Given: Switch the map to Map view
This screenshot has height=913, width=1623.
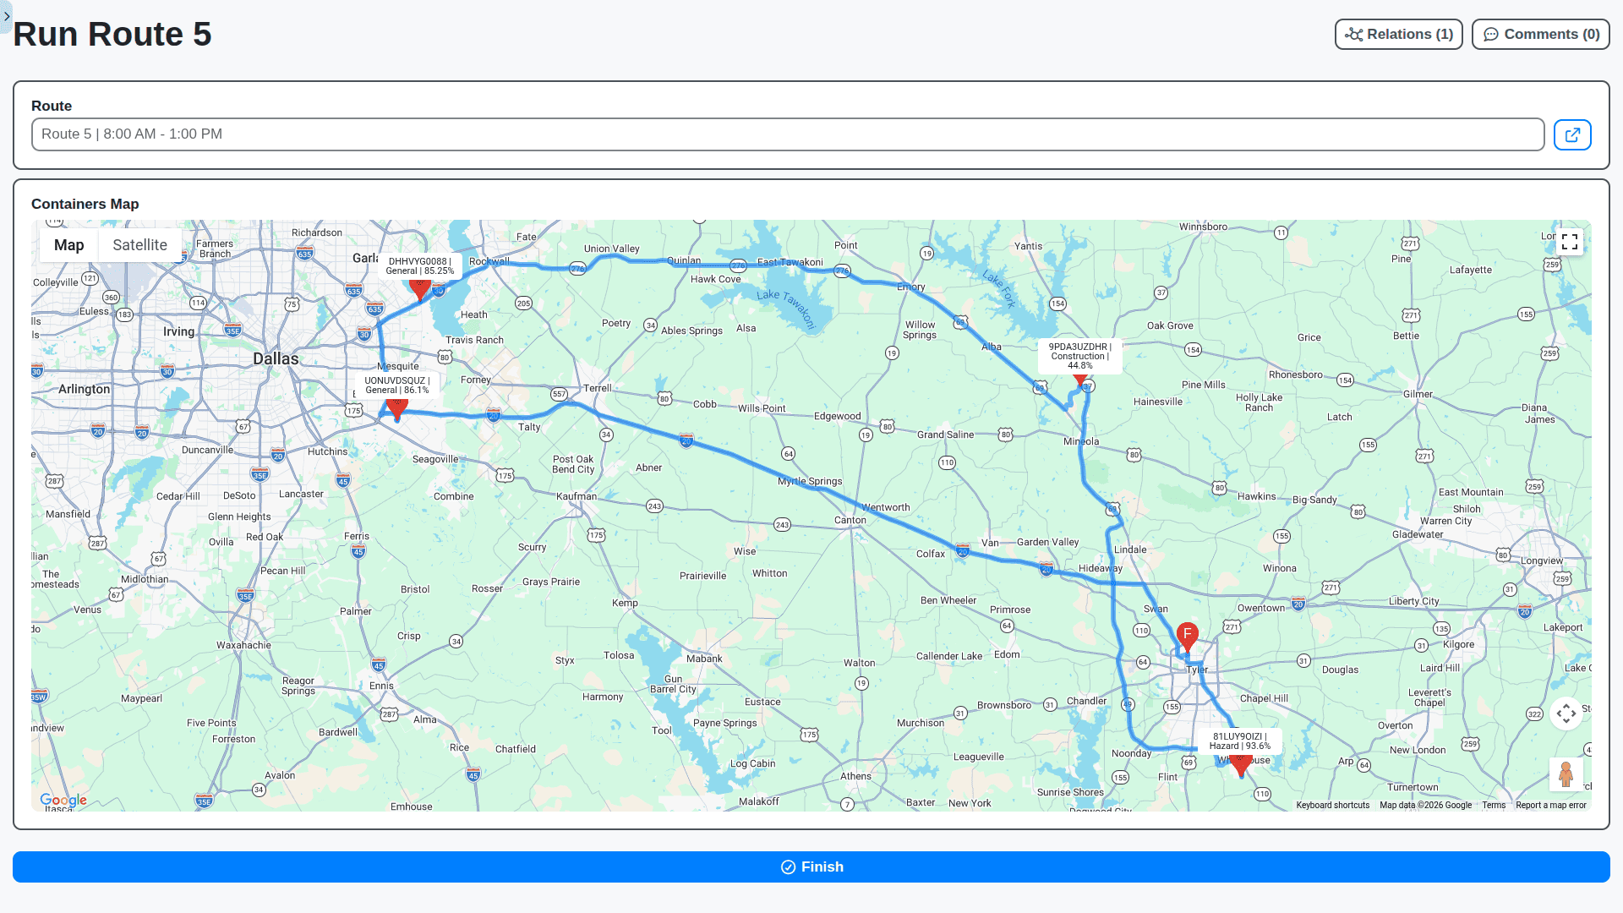Looking at the screenshot, I should point(68,244).
